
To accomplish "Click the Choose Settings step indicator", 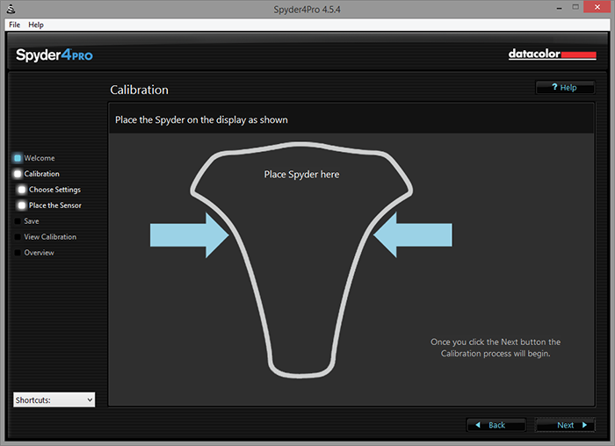I will tap(22, 190).
